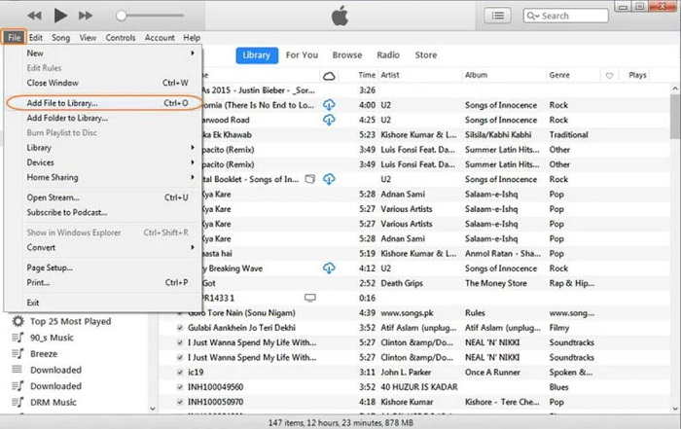
Task: Select the Top 25 Most Played playlist
Action: (70, 321)
